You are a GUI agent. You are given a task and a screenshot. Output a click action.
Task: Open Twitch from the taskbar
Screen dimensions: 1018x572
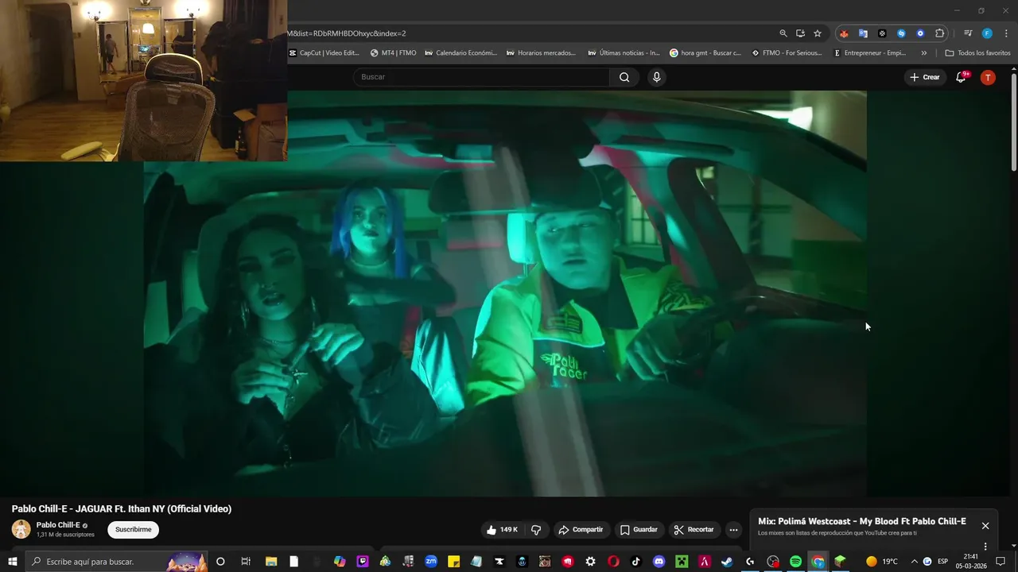(x=363, y=562)
